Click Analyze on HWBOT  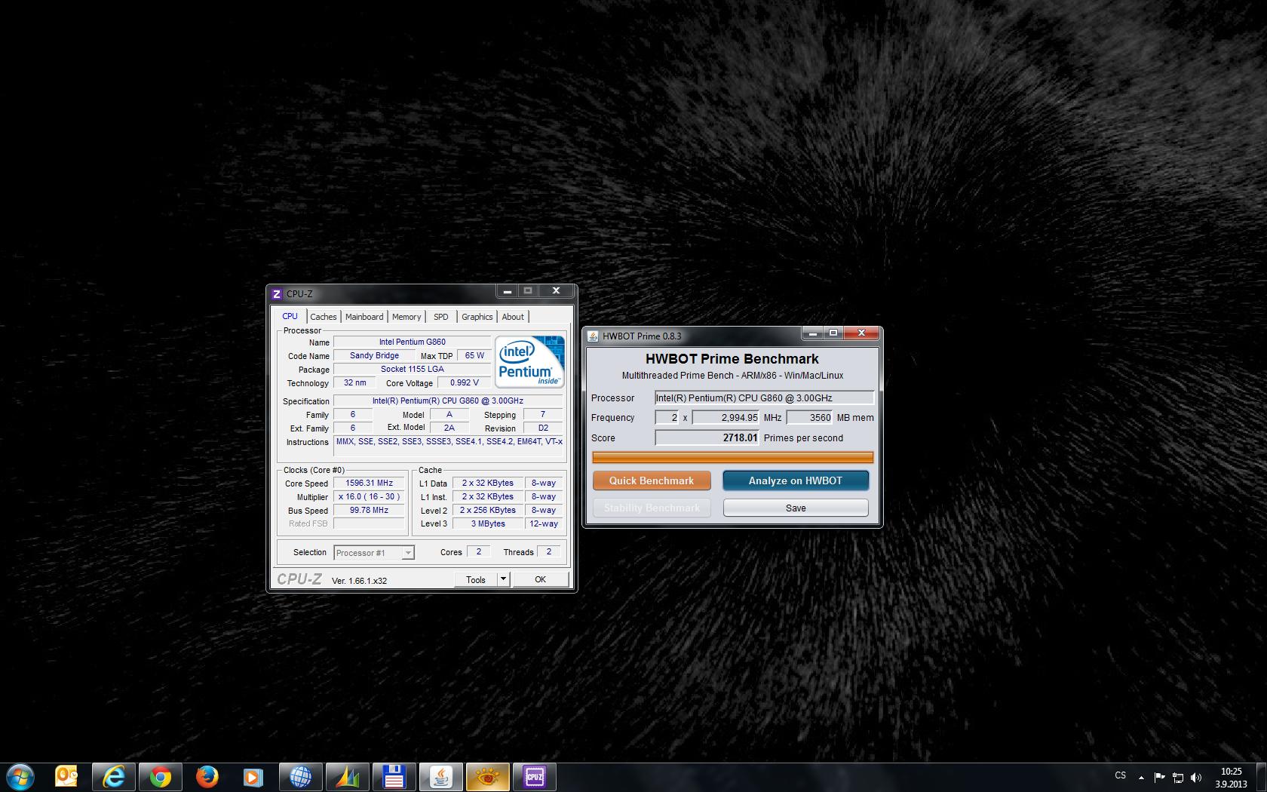[x=796, y=480]
